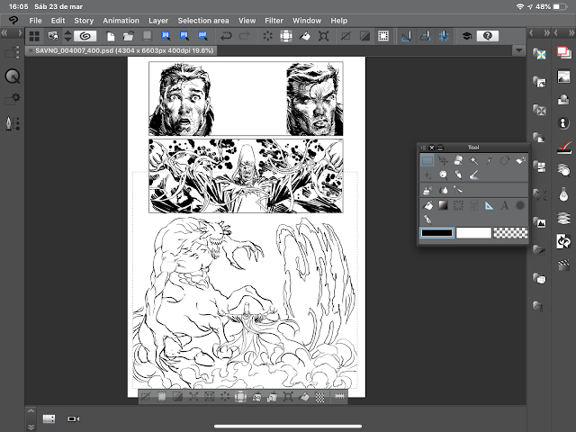Open a file using the folder icon

(128, 36)
